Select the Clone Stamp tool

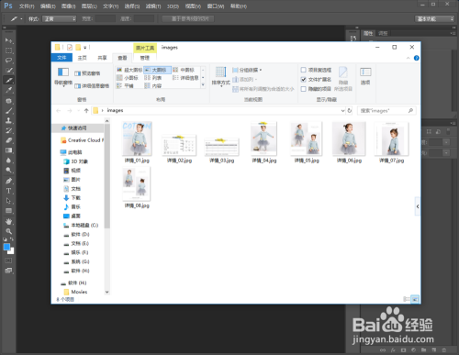click(x=8, y=120)
